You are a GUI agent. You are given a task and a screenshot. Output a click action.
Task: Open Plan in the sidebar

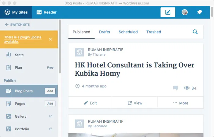(x=29, y=67)
